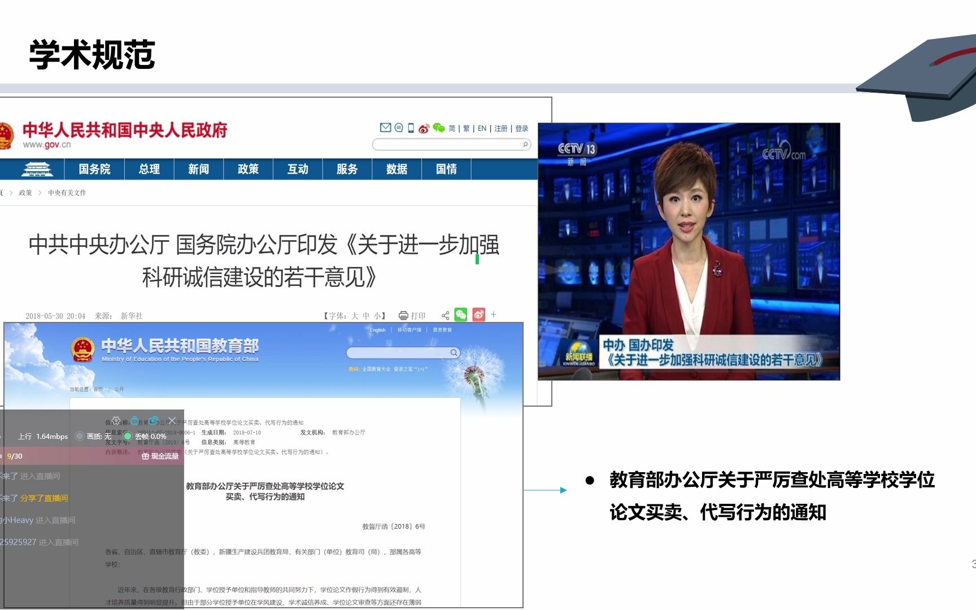Open the 政策 navigation menu
Viewport: 976px width, 610px height.
tap(247, 169)
